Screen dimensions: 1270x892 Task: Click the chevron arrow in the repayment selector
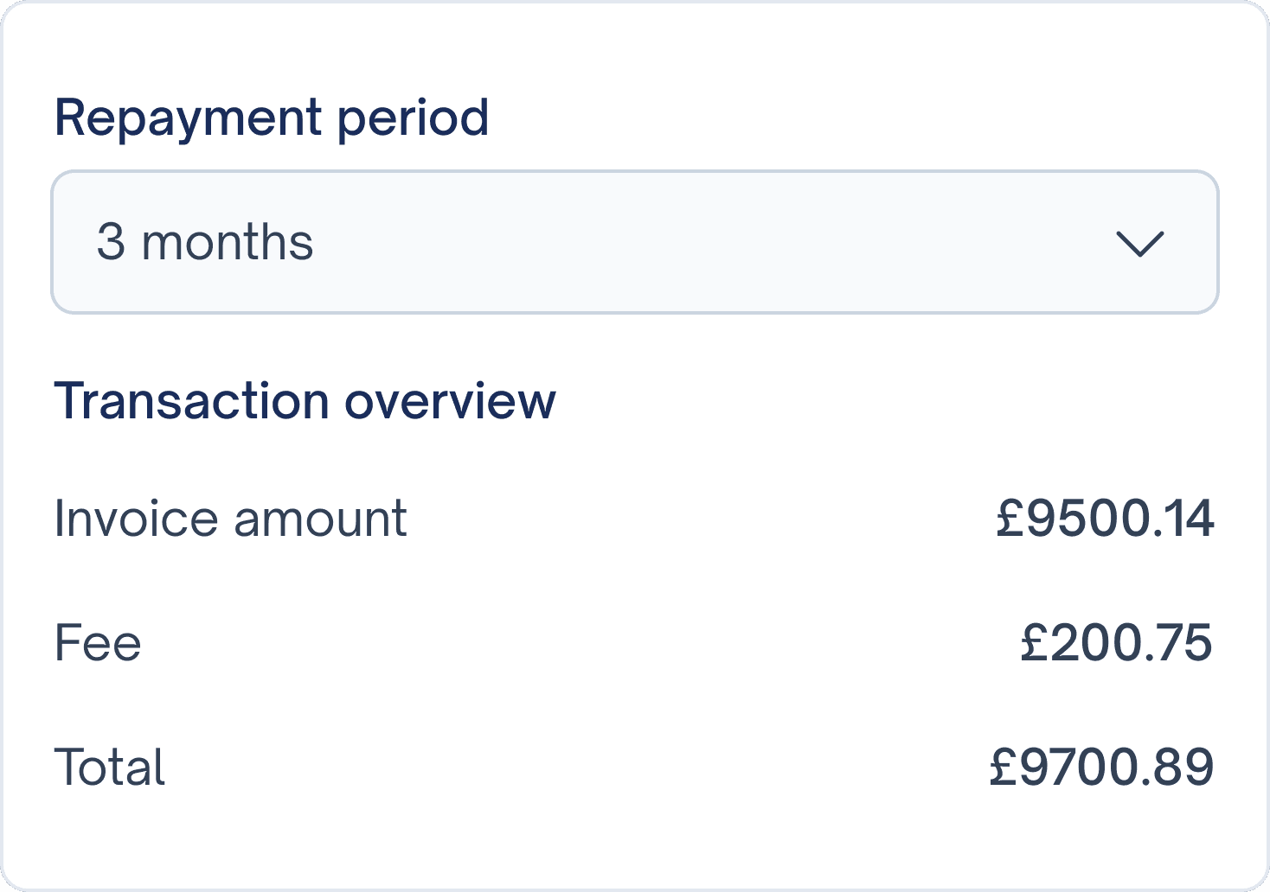(1140, 243)
